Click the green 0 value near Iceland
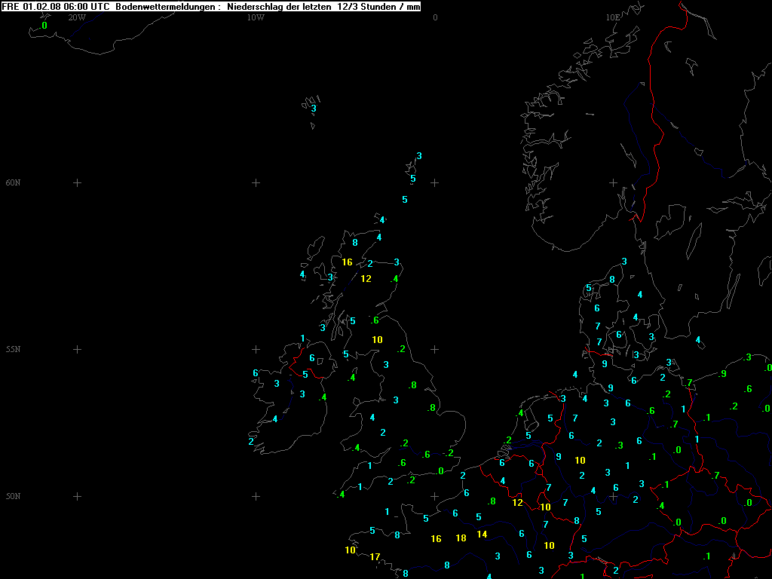 [x=44, y=26]
